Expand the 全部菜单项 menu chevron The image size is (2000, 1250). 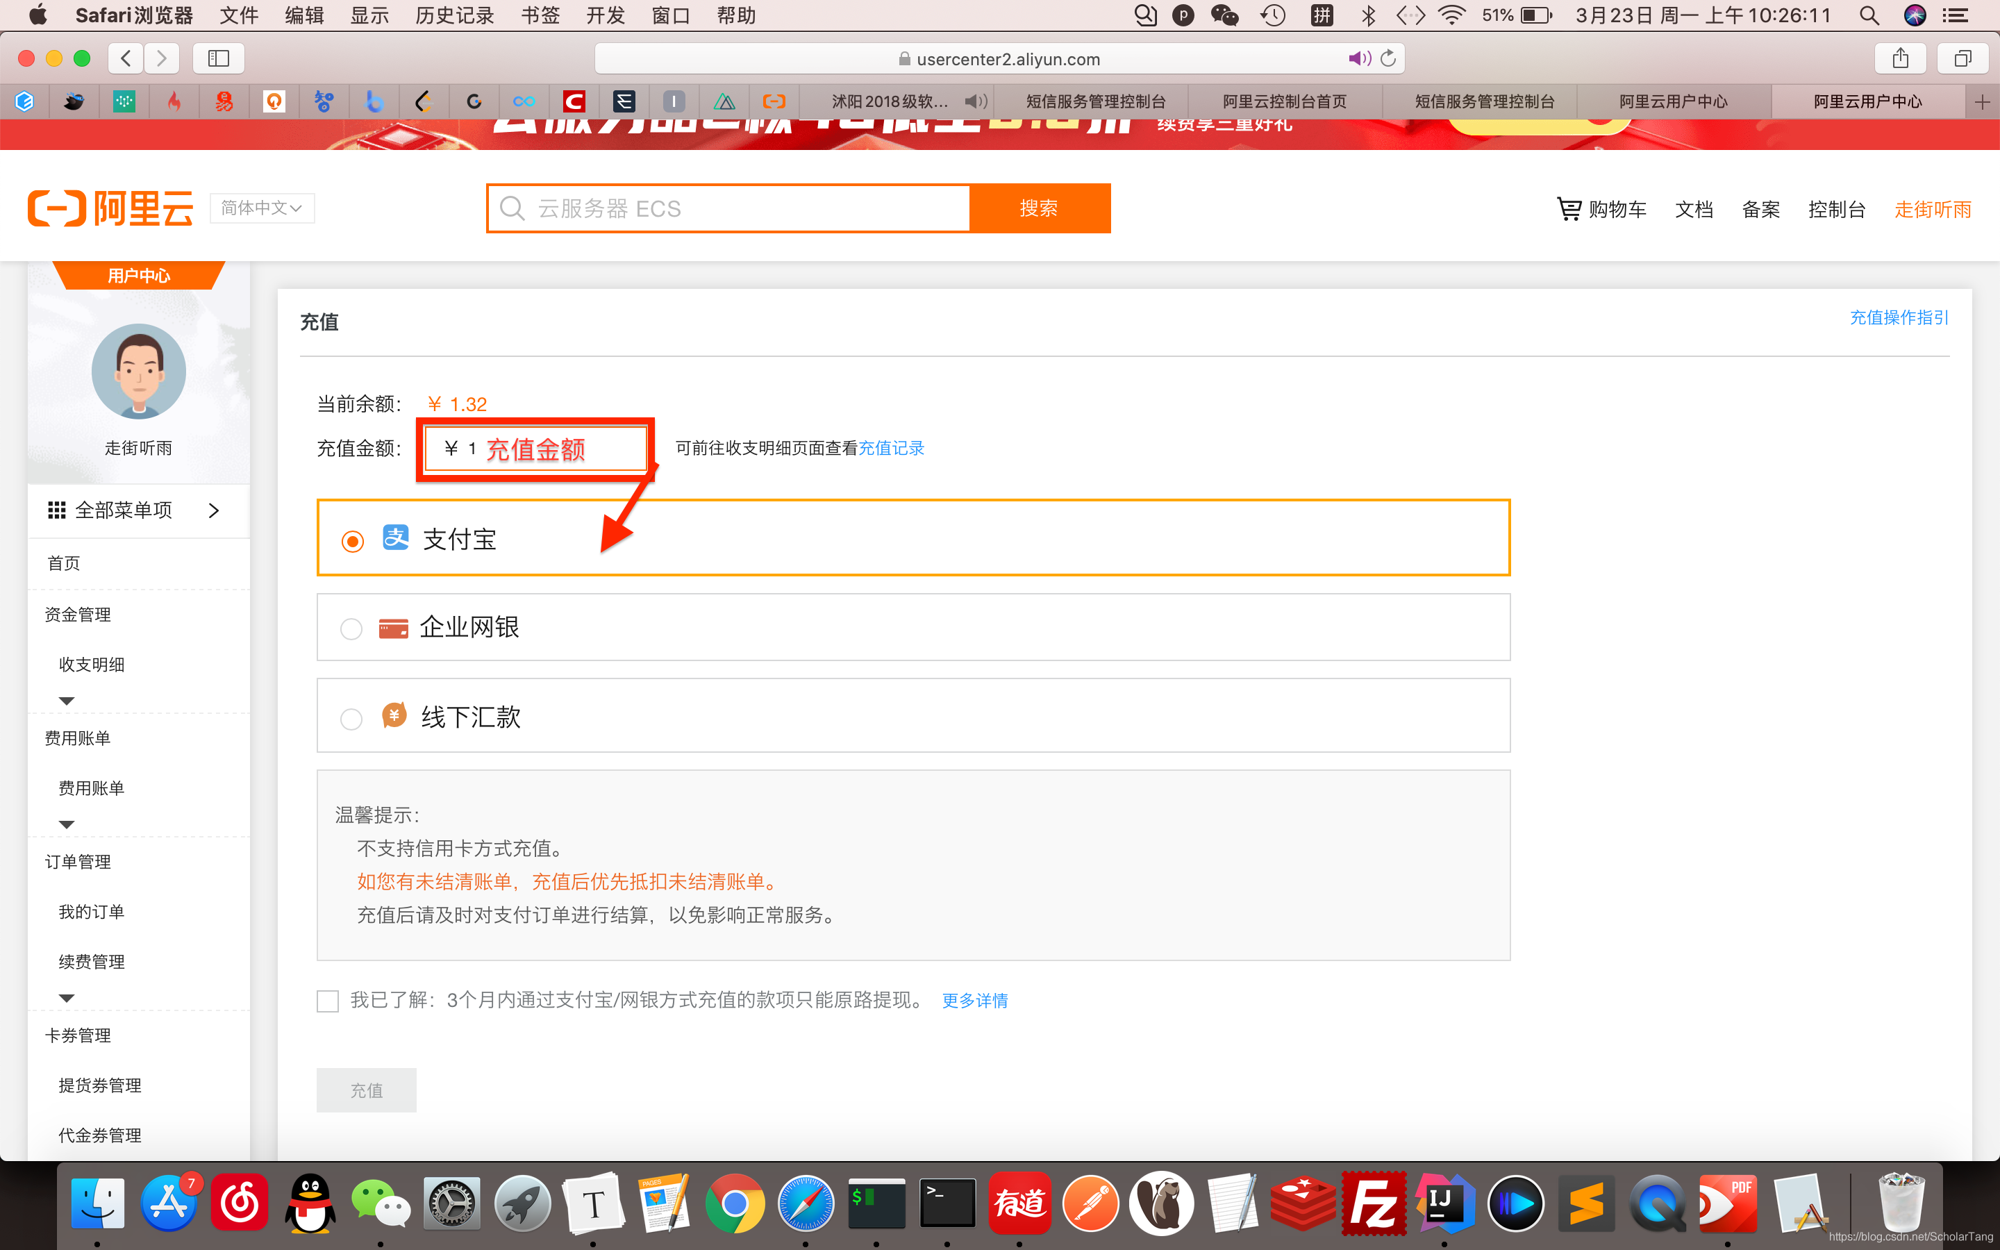(214, 511)
